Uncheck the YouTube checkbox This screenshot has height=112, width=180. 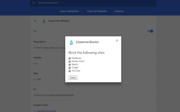(x=70, y=71)
